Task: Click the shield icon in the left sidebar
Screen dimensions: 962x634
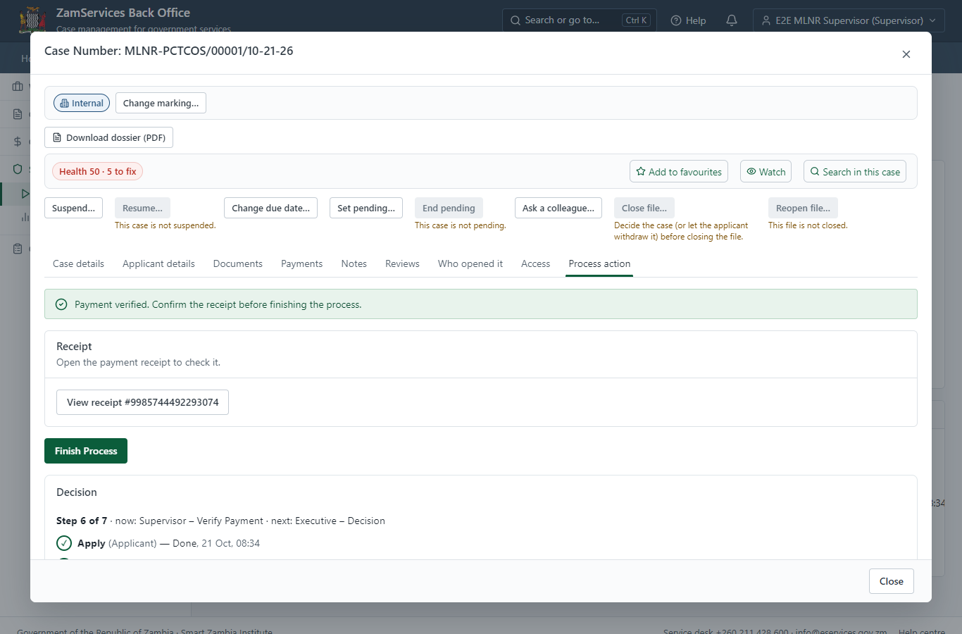Action: 18,169
